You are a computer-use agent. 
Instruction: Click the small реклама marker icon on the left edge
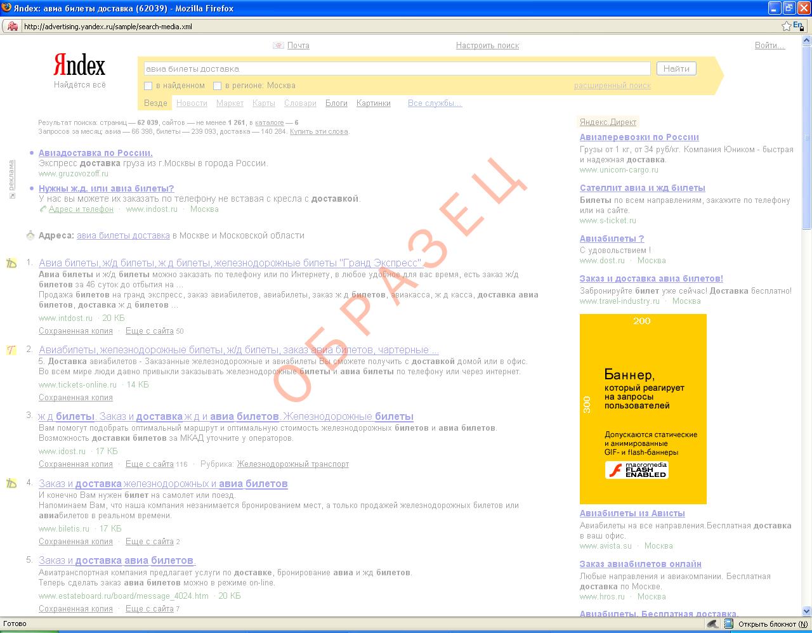pos(11,195)
